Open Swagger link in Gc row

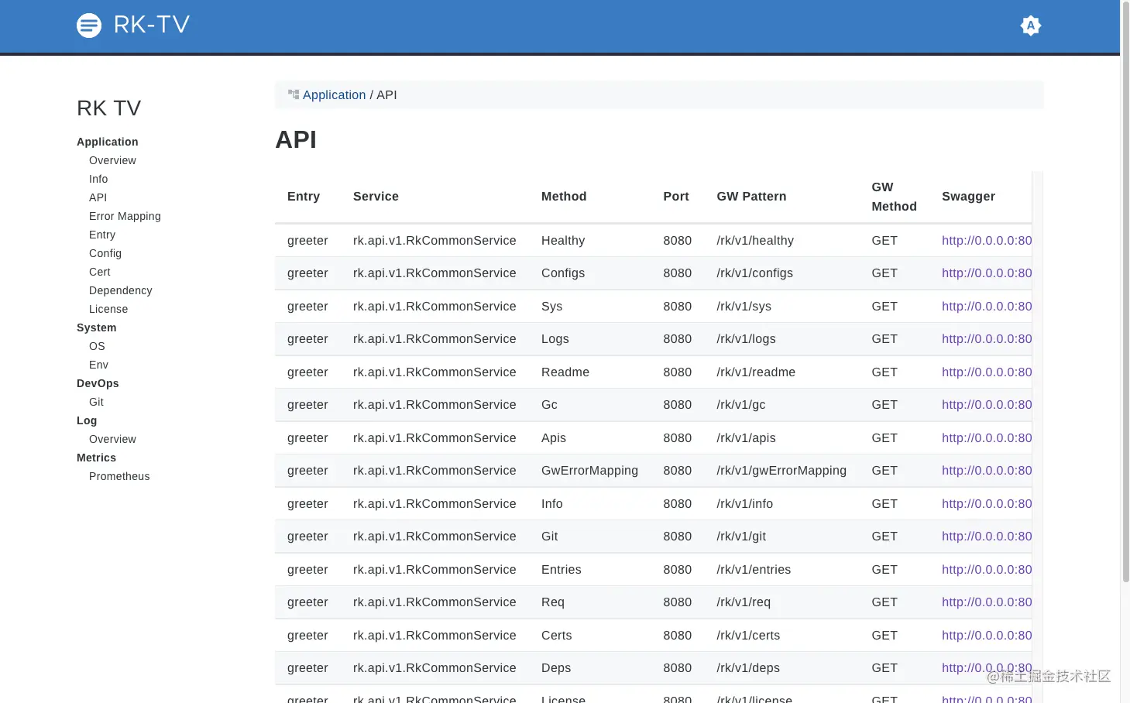click(x=987, y=405)
